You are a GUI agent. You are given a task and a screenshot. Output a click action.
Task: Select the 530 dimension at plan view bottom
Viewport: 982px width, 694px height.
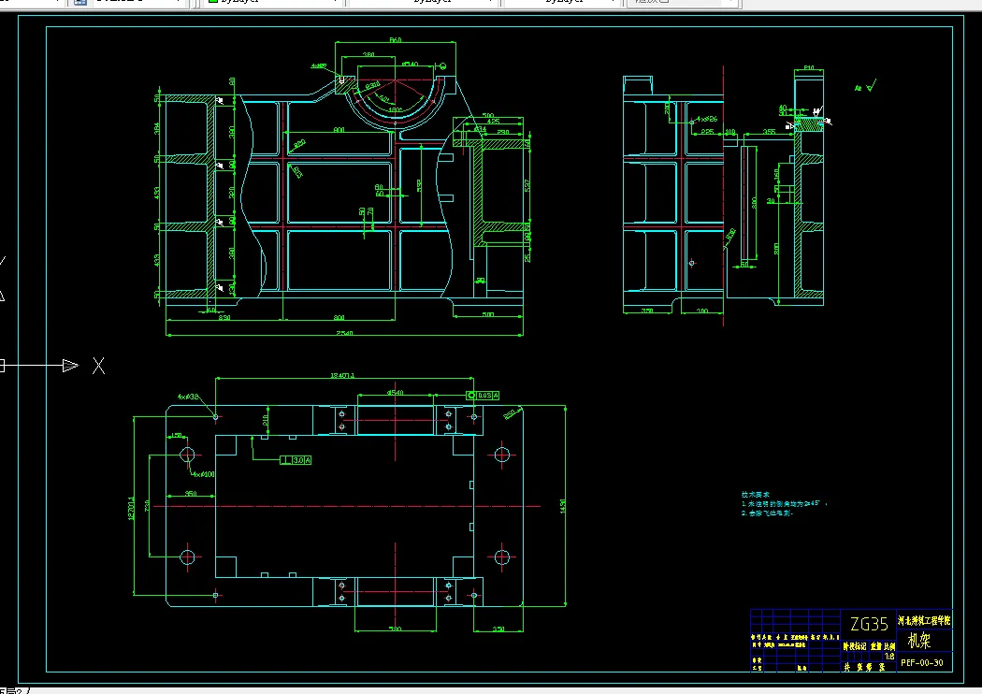pyautogui.click(x=396, y=629)
